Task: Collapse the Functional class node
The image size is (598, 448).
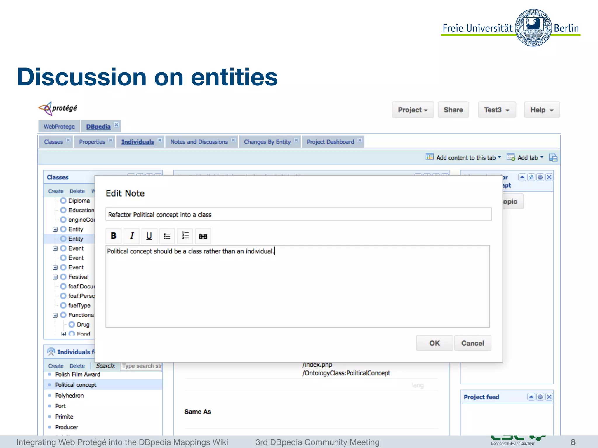Action: [x=55, y=315]
